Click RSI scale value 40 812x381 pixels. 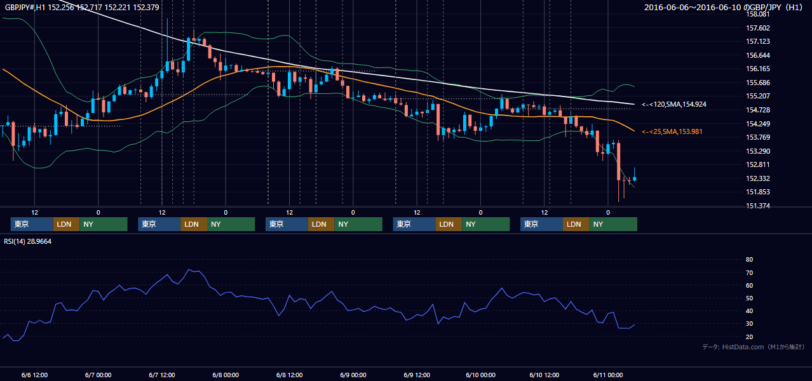pyautogui.click(x=749, y=311)
